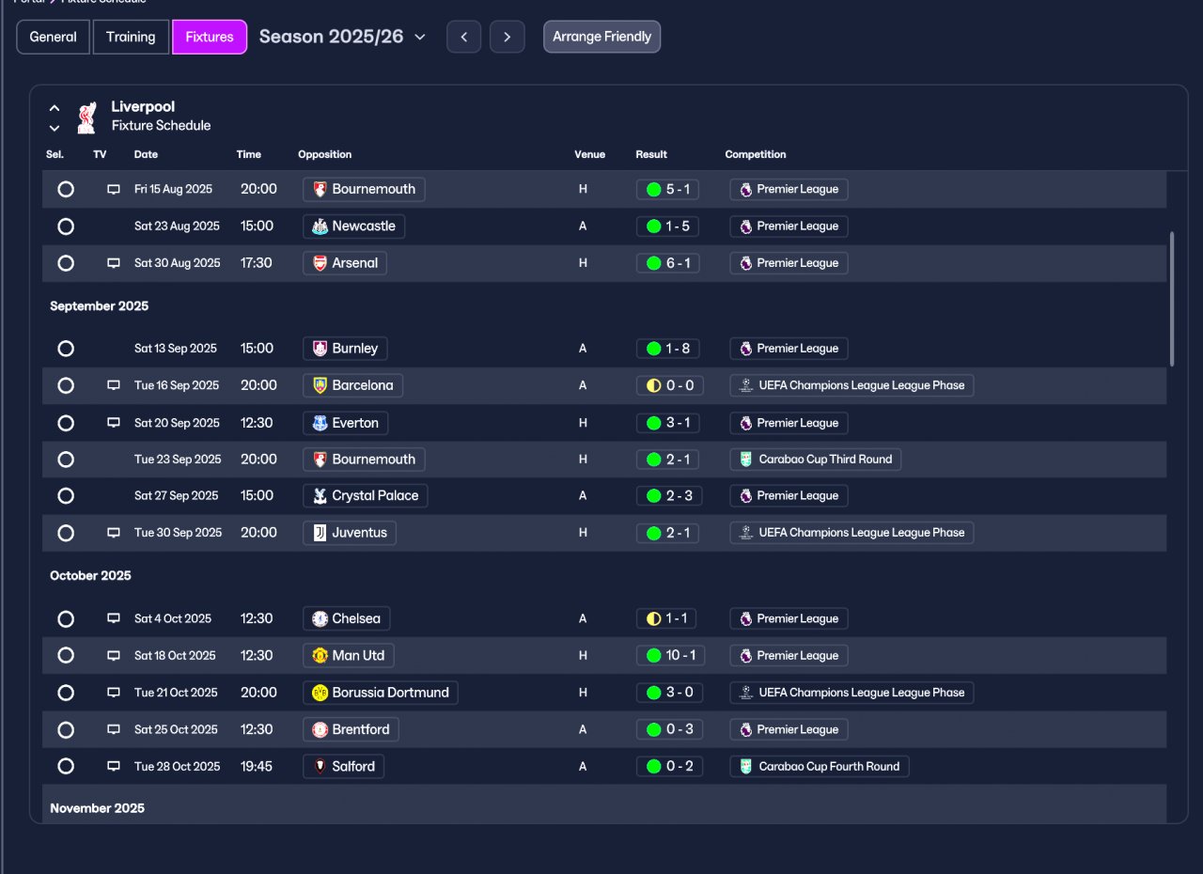Click the Carabao Cup Fourth Round icon

tap(745, 767)
